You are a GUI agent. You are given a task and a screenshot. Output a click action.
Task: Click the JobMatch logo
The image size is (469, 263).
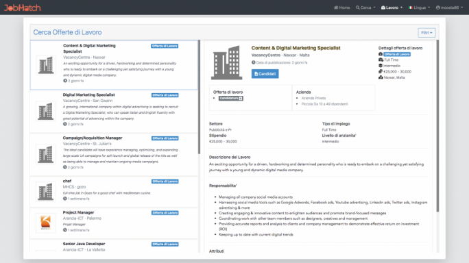[23, 8]
